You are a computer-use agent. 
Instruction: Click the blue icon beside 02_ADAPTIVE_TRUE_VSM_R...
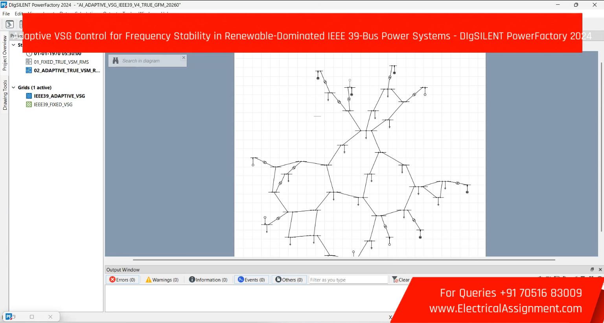[29, 70]
